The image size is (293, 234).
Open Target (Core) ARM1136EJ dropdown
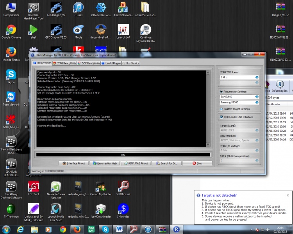(239, 130)
